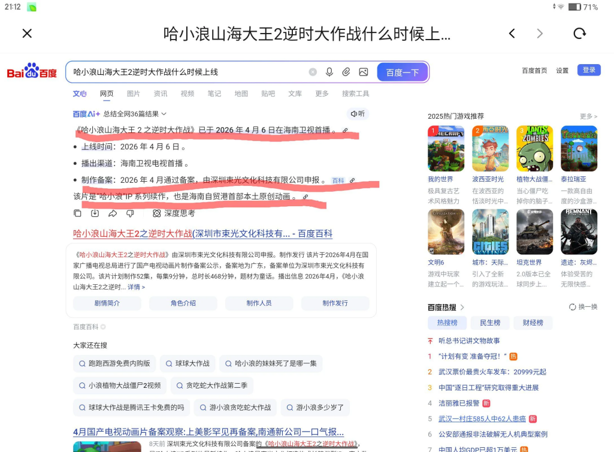This screenshot has width=614, height=452.
Task: Open hot search 洁丽雅已报警
Action: click(x=459, y=403)
